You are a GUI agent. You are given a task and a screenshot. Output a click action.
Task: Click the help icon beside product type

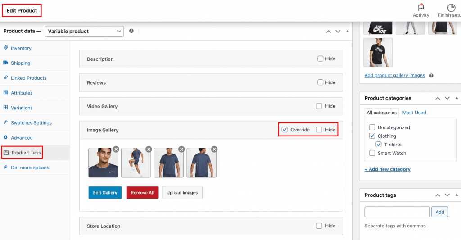[x=131, y=31]
